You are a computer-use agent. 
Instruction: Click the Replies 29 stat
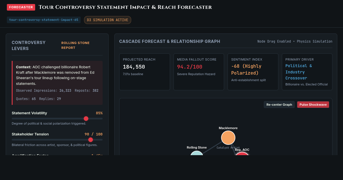click(x=50, y=99)
